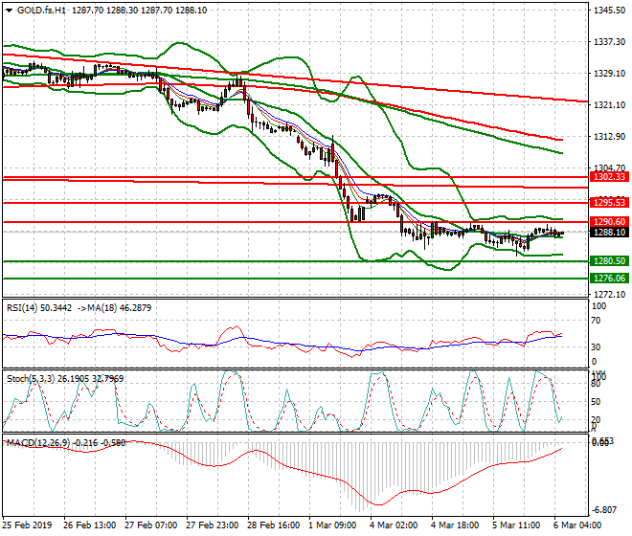Click the 25 Feb 2019 date label
The width and height of the screenshot is (632, 536).
(x=28, y=525)
